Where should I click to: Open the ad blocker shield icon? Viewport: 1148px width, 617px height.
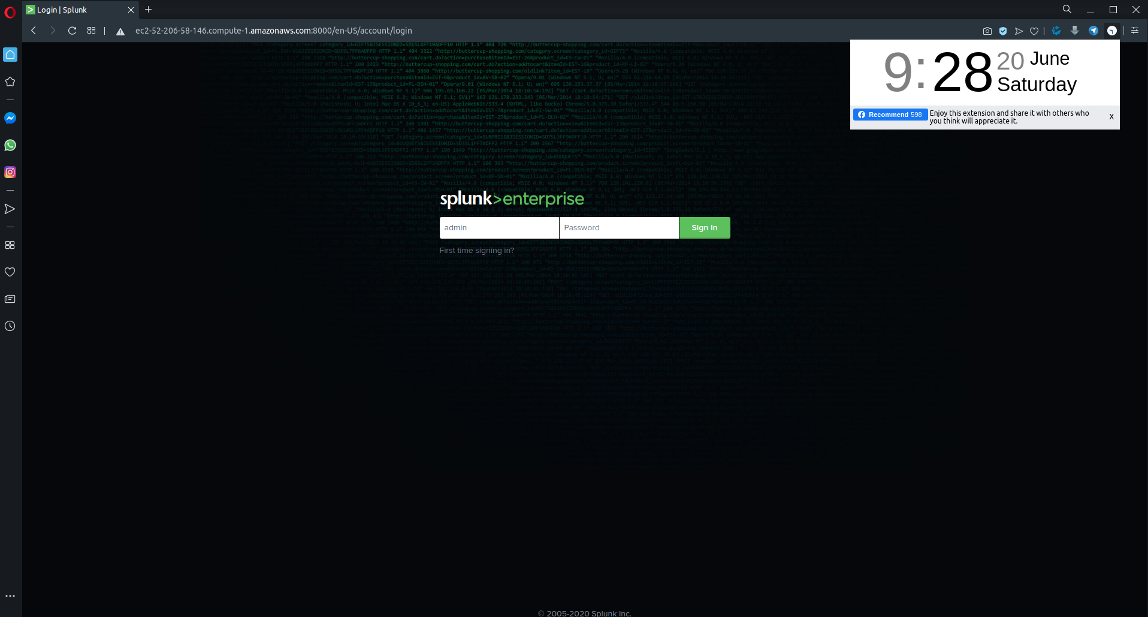[1003, 31]
